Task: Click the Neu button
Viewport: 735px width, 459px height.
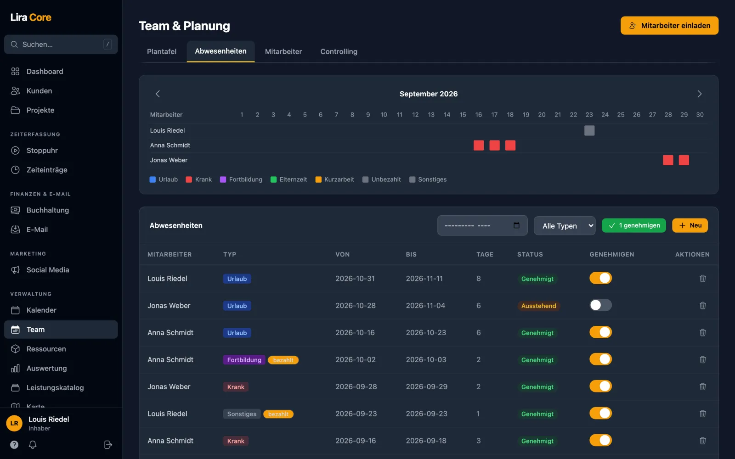Action: (690, 225)
